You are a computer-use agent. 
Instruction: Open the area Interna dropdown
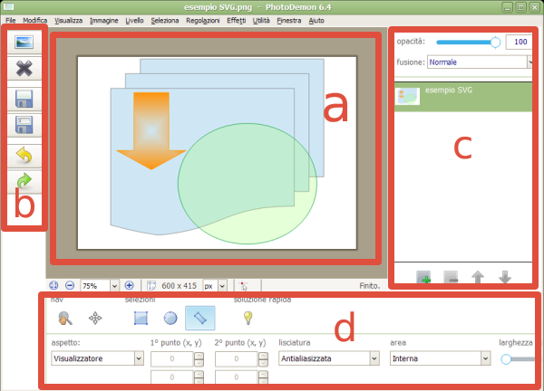440,358
